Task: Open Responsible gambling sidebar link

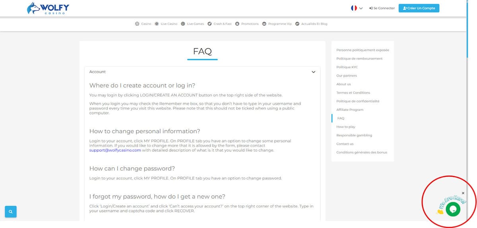Action: click(x=354, y=135)
